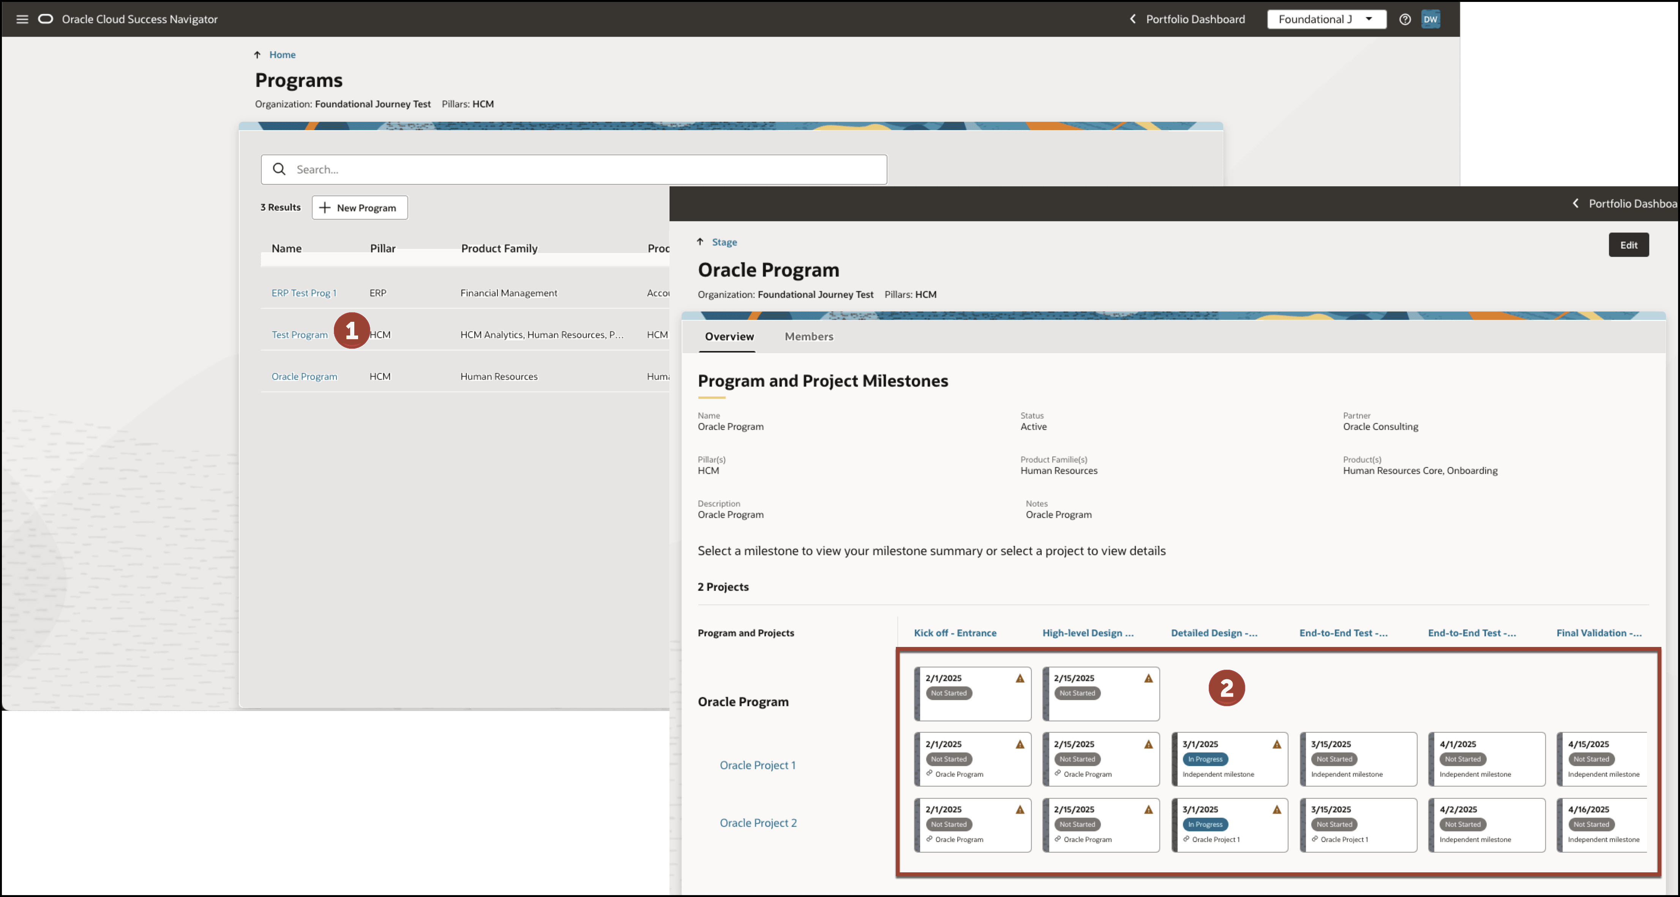Open the ERP Test Prog 1 program
This screenshot has width=1680, height=897.
(x=304, y=293)
